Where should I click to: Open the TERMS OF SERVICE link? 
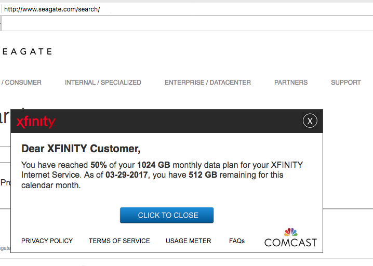(x=119, y=241)
